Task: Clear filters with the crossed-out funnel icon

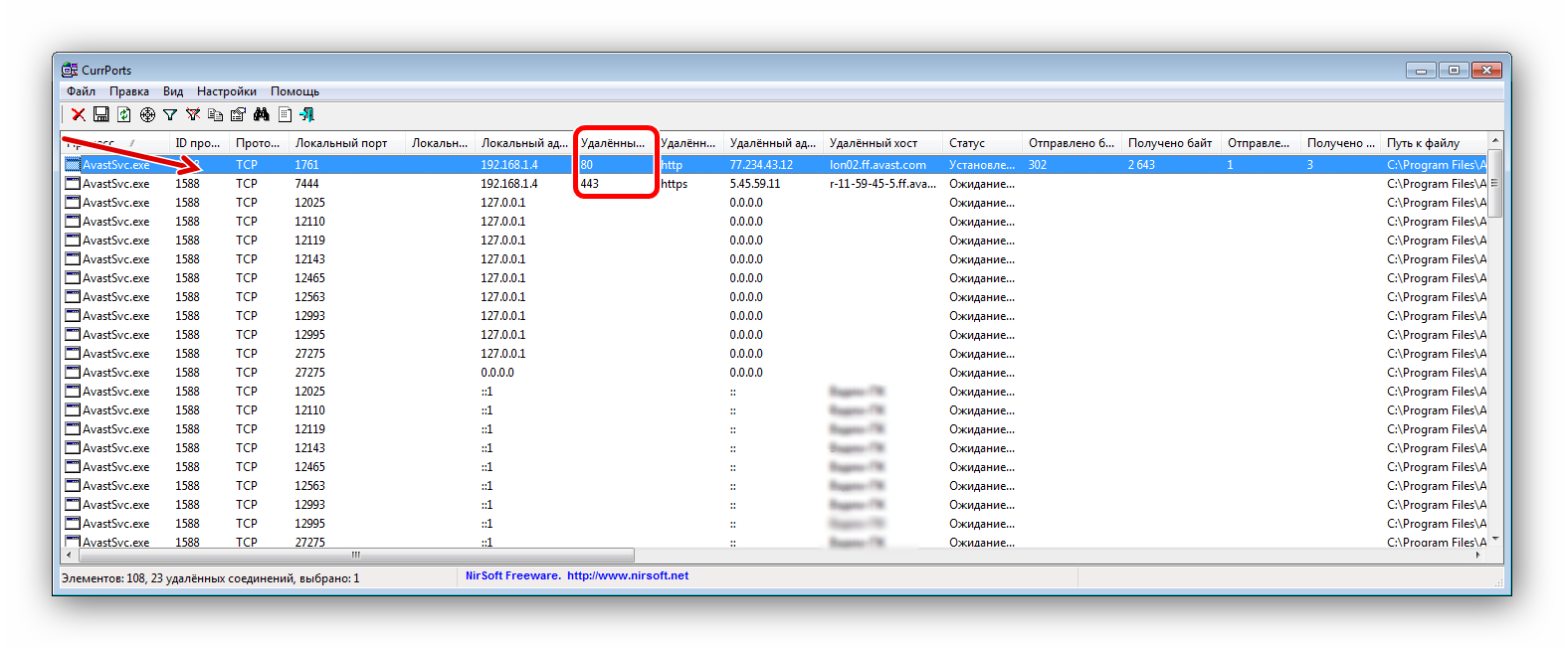Action: 193,114
